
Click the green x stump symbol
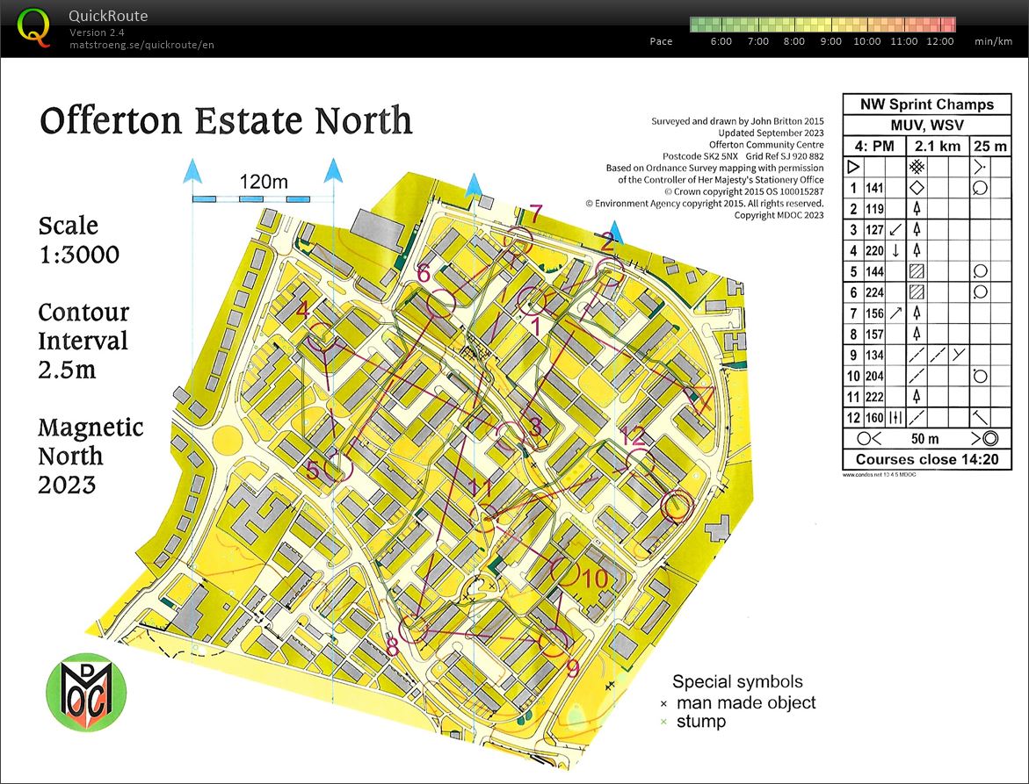click(663, 722)
